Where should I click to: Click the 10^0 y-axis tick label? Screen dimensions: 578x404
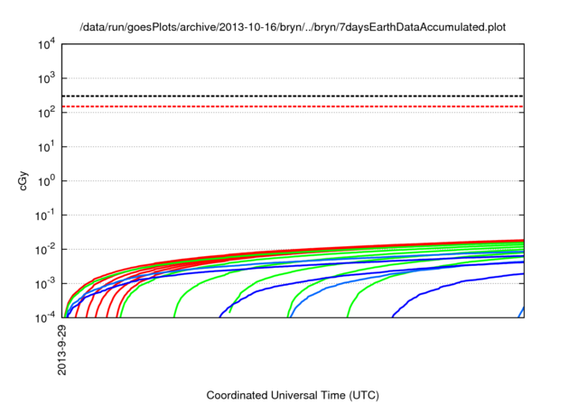click(x=46, y=181)
